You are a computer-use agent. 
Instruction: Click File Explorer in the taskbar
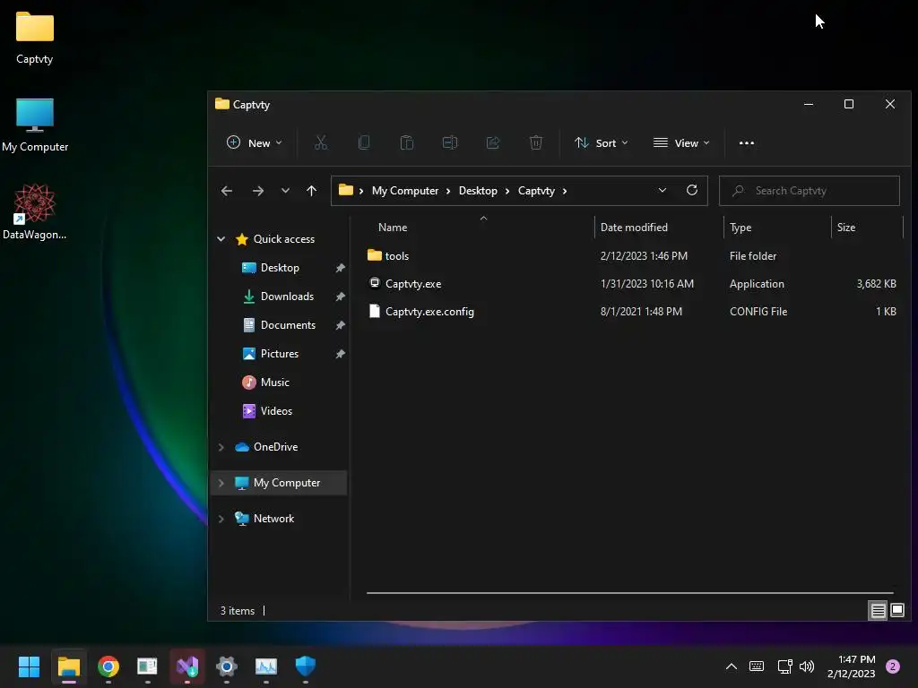[68, 666]
